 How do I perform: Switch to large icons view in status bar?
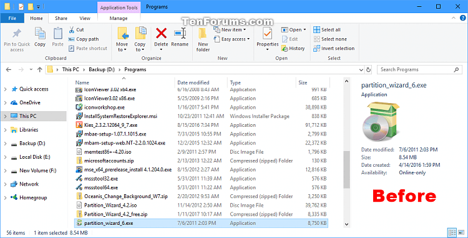coord(461,232)
